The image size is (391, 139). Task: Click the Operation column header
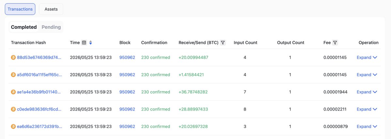tap(368, 43)
